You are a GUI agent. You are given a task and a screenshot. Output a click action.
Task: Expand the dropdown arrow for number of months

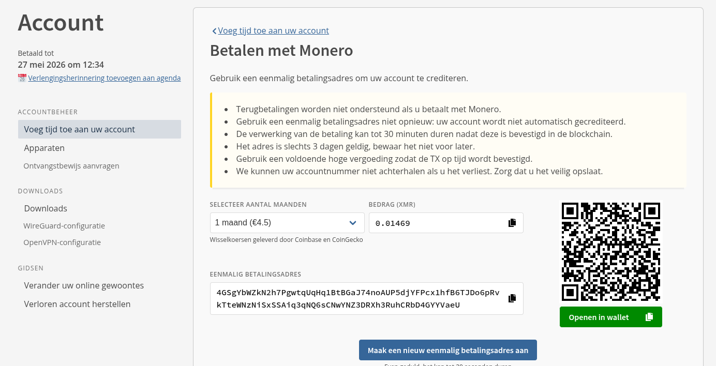[353, 223]
